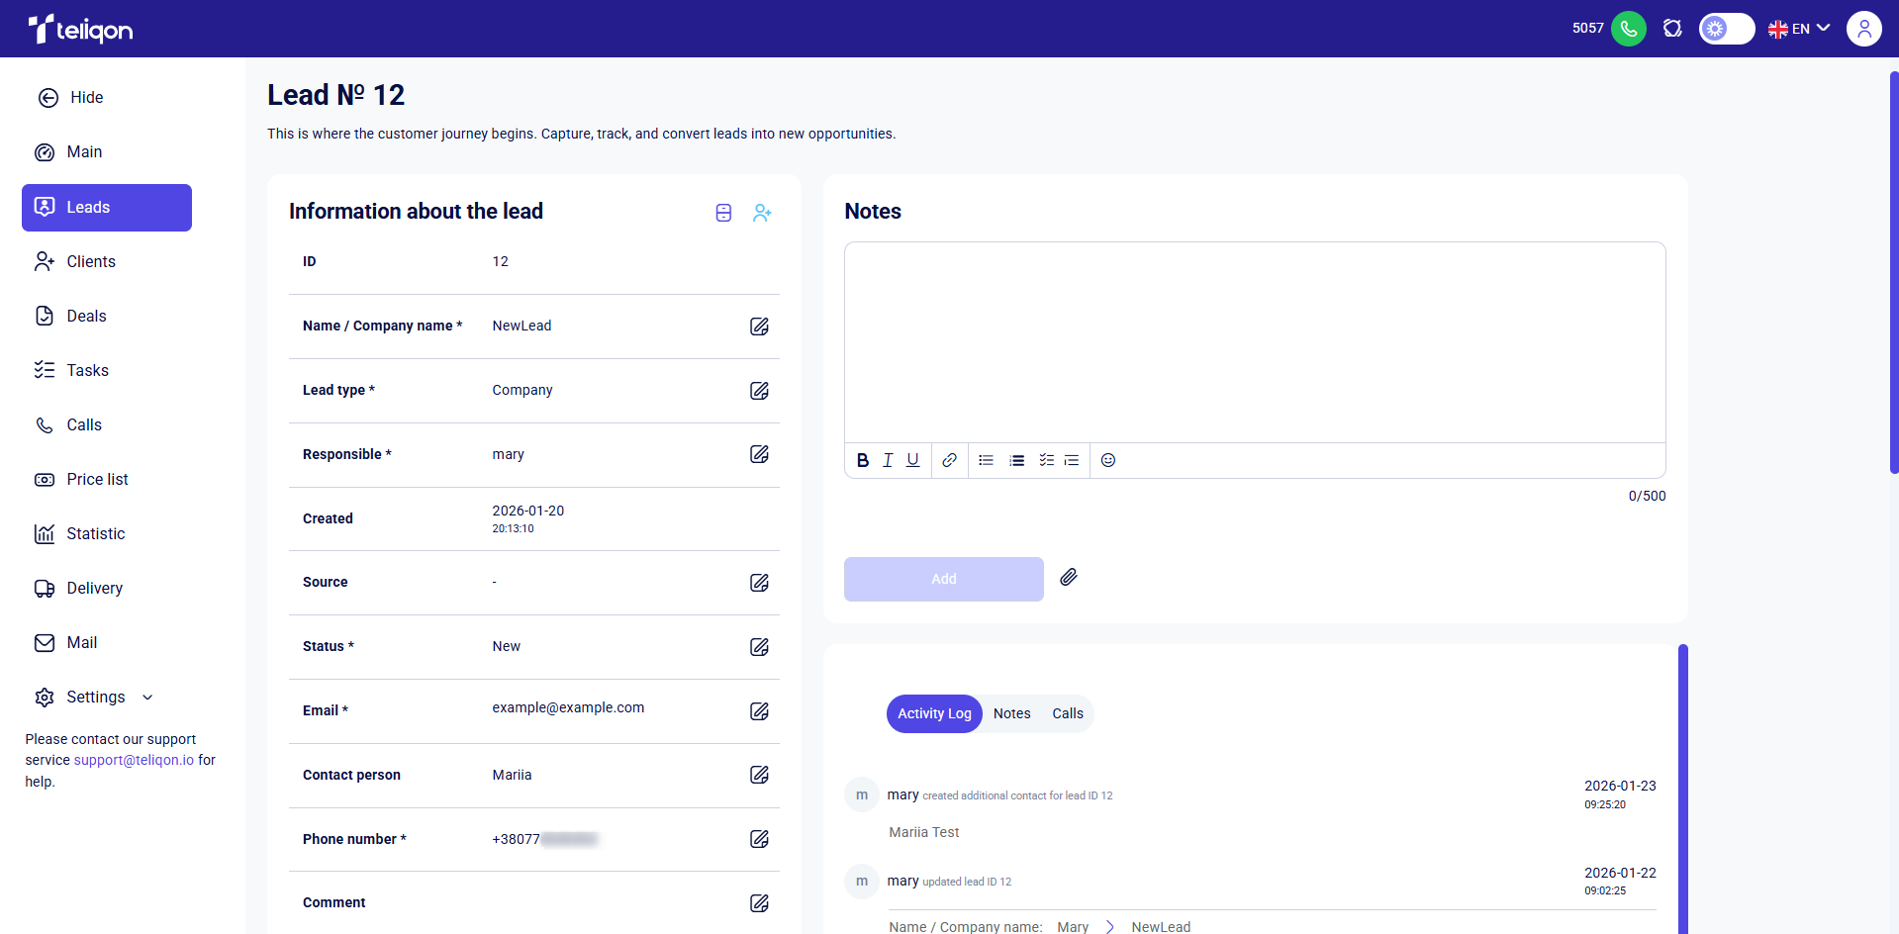This screenshot has height=934, width=1899.
Task: Toggle bold formatting in notes
Action: (862, 460)
